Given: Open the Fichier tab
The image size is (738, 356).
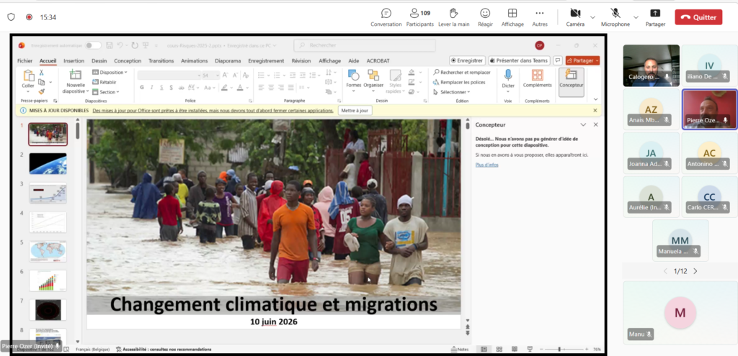Looking at the screenshot, I should click(25, 60).
